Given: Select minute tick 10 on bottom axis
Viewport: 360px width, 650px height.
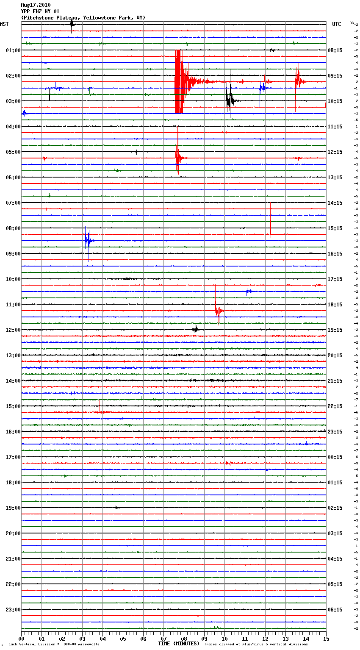Looking at the screenshot, I should tap(224, 638).
